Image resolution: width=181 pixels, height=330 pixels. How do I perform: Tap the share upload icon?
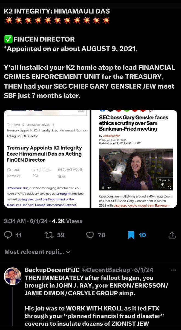click(172, 235)
